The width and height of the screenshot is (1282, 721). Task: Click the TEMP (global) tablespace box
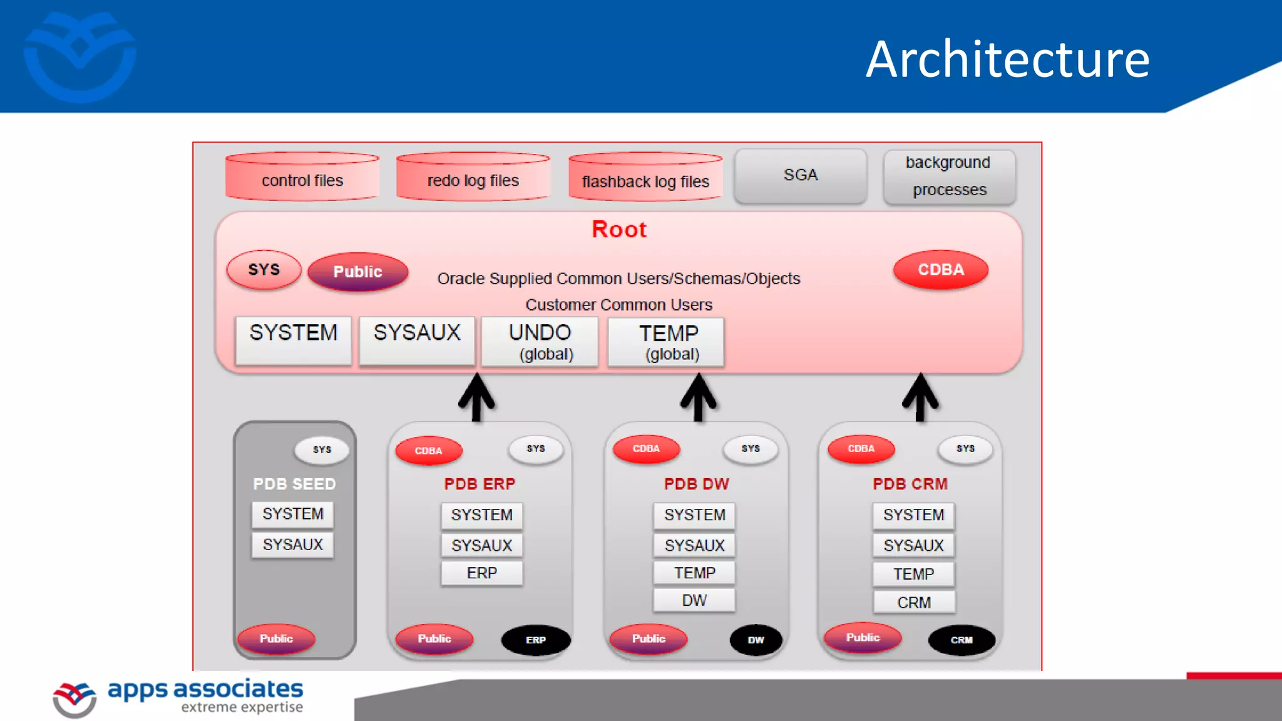[667, 342]
